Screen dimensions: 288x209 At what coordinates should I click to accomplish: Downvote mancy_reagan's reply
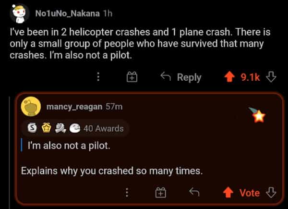coord(272,193)
